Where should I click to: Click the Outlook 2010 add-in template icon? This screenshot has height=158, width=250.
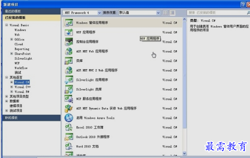69,137
